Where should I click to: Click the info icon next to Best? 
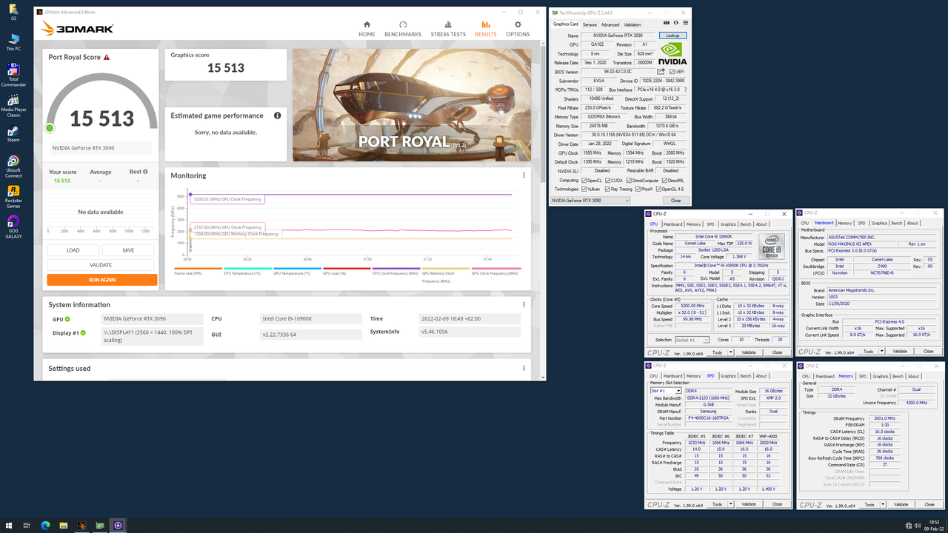tap(145, 172)
